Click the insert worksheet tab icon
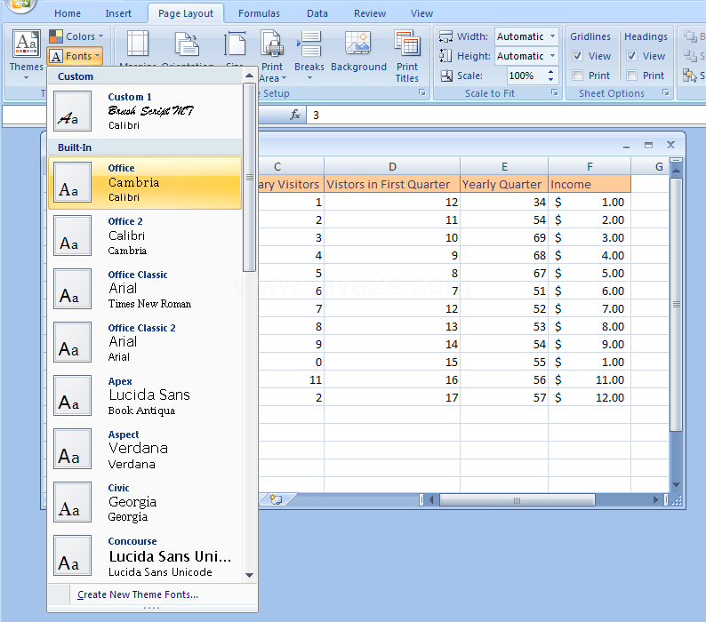The width and height of the screenshot is (706, 622). tap(276, 499)
